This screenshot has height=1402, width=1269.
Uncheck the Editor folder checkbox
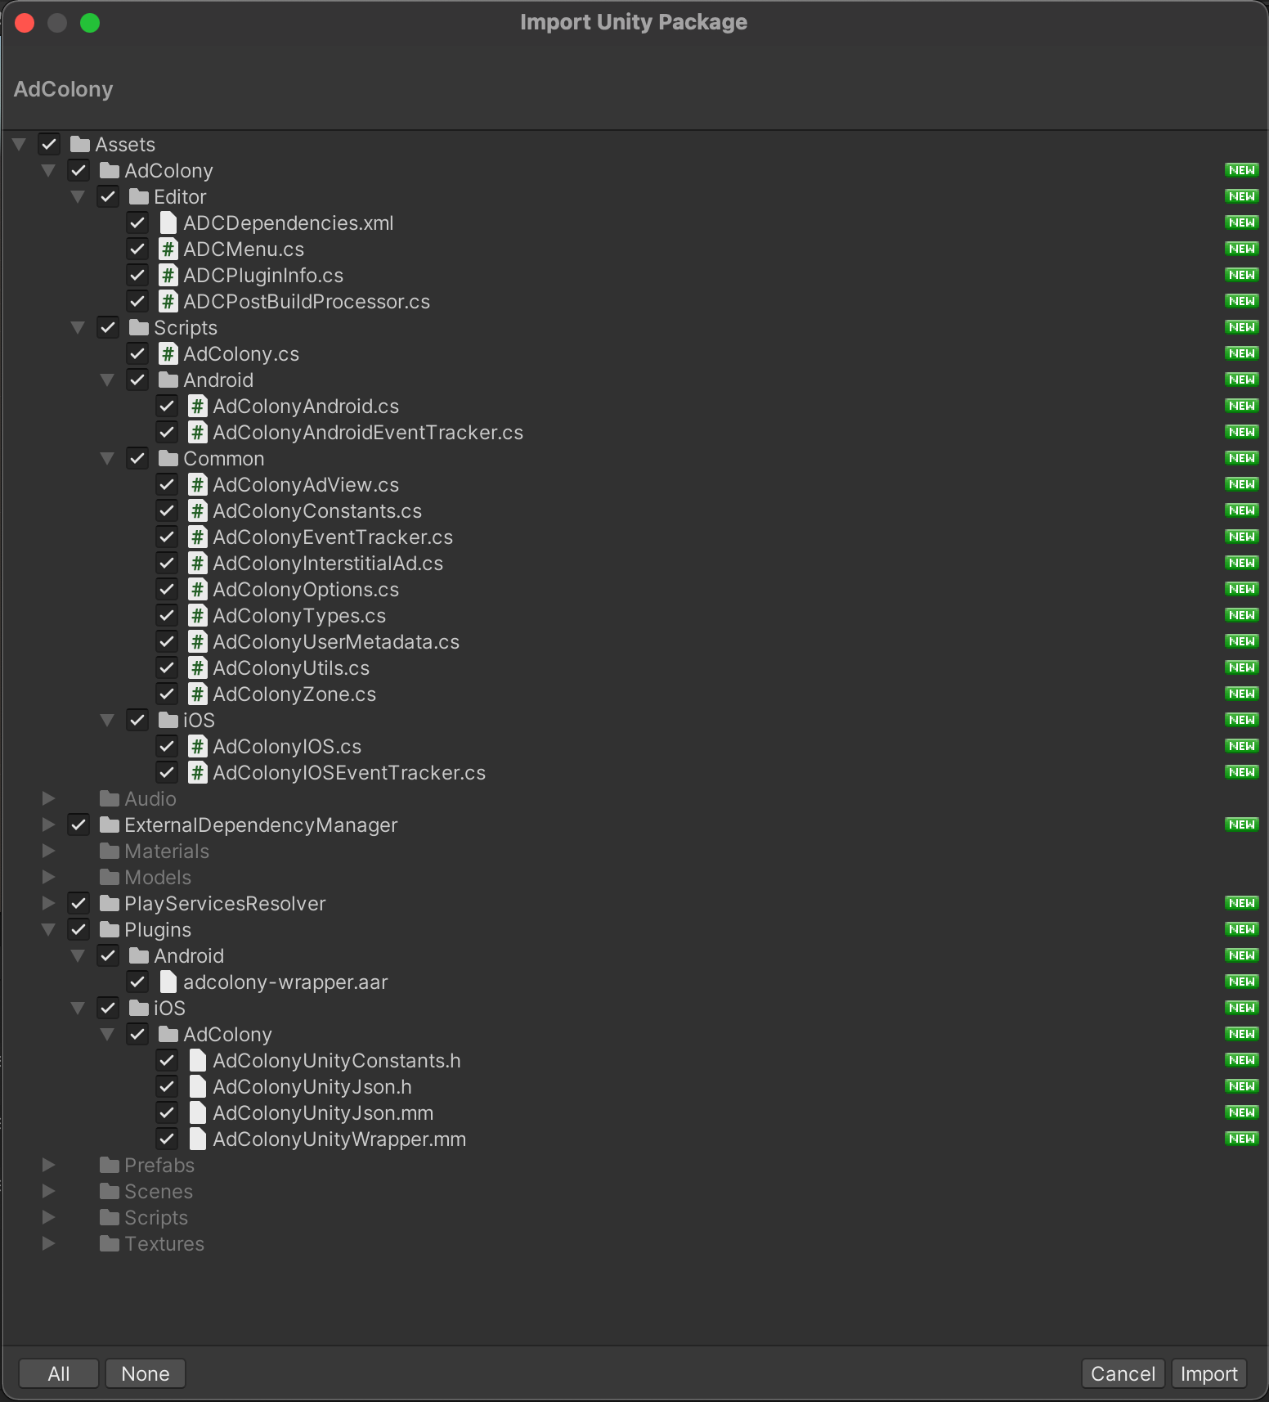coord(108,196)
